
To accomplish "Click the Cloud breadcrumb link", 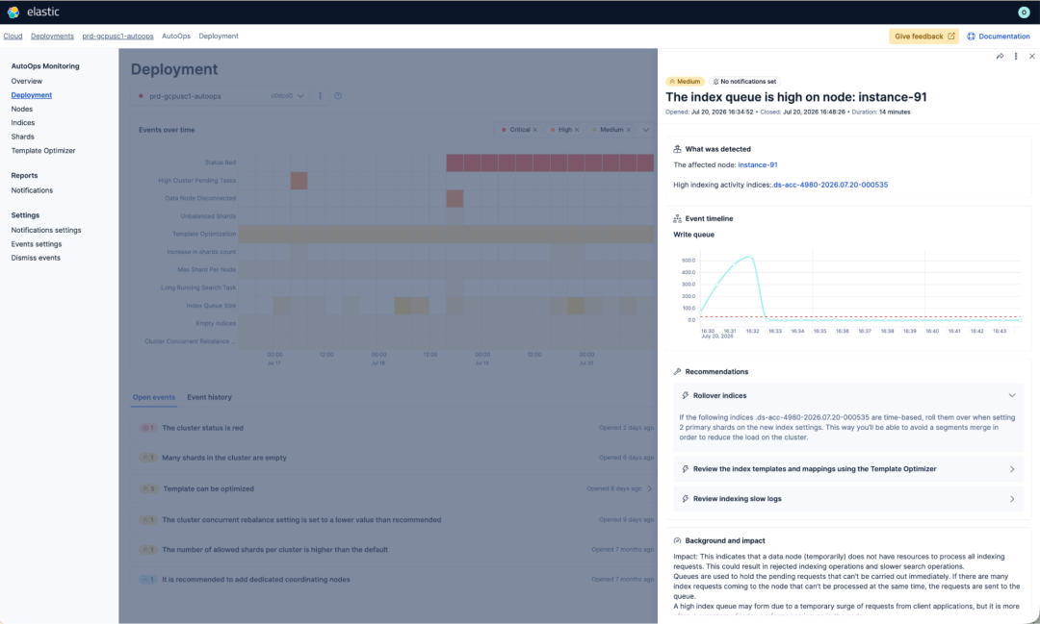I will pyautogui.click(x=13, y=37).
